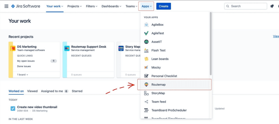Open the notifications bell icon
The width and height of the screenshot is (279, 124).
coord(272,6)
